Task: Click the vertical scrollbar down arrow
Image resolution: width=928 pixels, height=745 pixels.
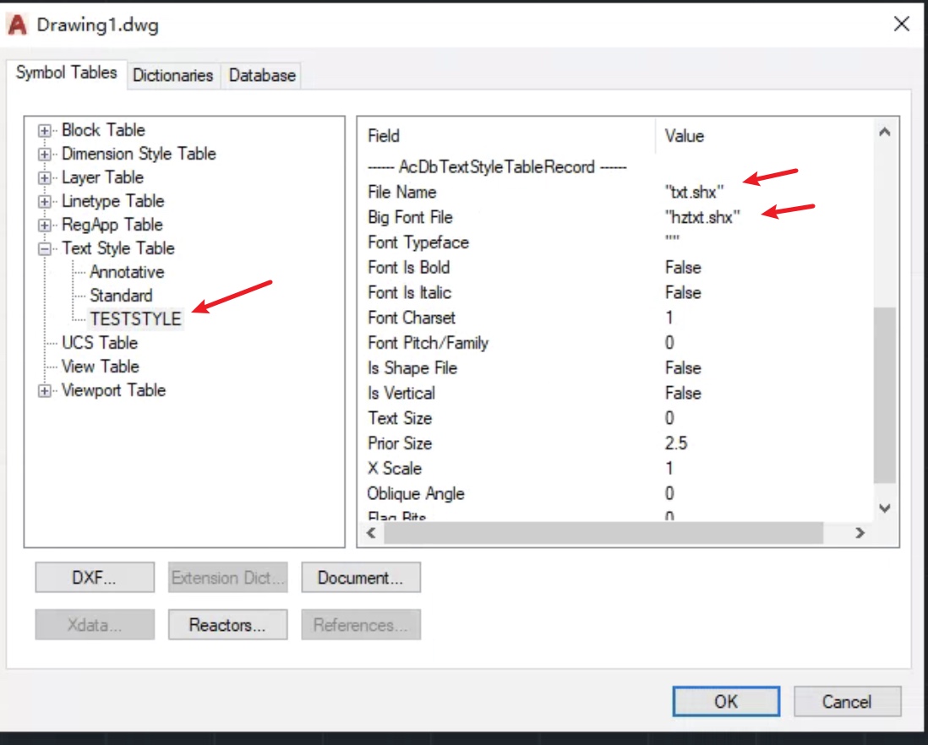Action: (x=885, y=508)
